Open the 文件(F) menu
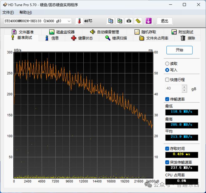 tap(8, 12)
